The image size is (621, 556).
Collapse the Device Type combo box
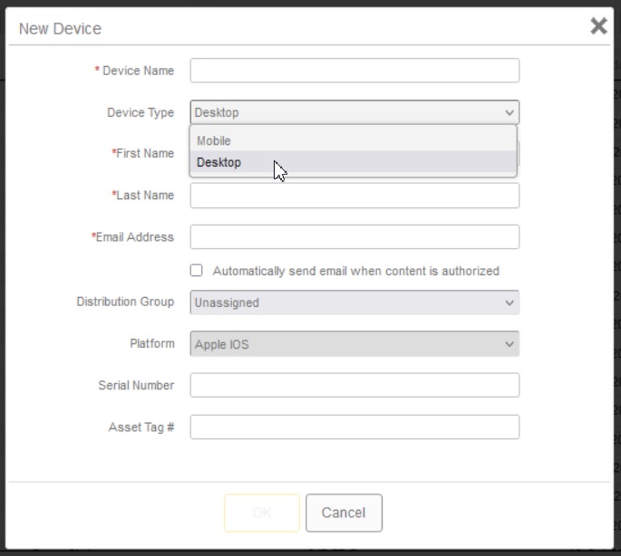click(x=354, y=112)
